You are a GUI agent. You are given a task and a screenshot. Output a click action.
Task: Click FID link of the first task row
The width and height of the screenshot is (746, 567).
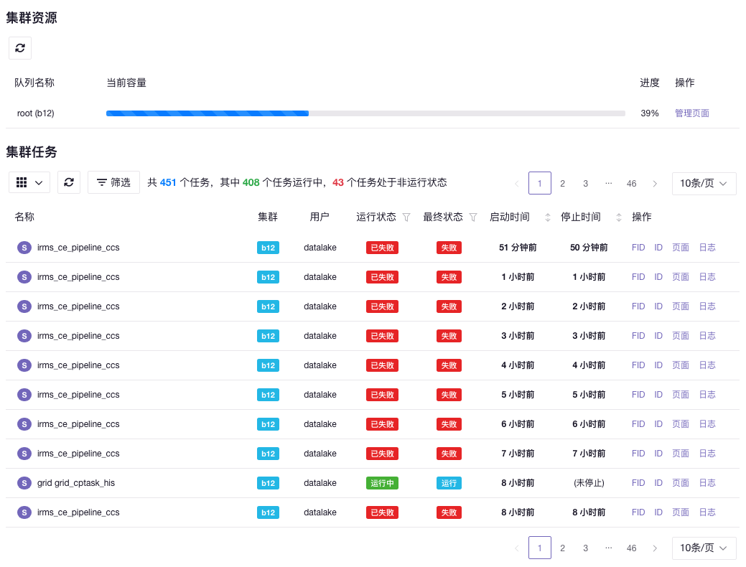(x=638, y=248)
